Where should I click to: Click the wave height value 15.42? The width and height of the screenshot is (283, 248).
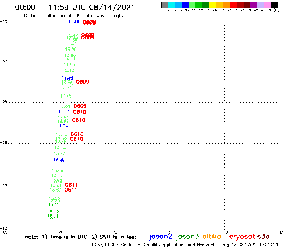pos(54,205)
